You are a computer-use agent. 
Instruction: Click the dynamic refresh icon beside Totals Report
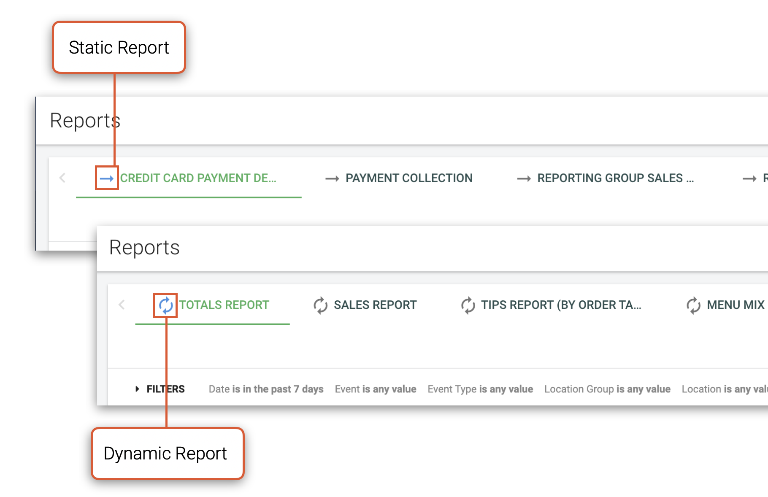pos(165,305)
